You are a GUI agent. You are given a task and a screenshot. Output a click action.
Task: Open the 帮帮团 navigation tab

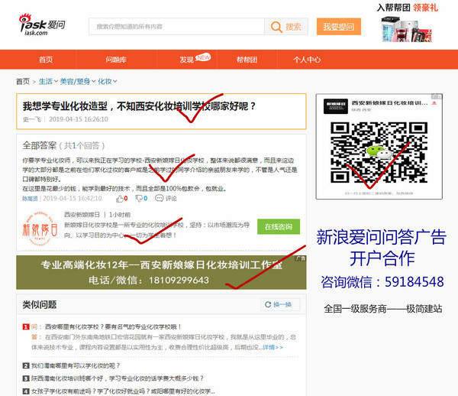(247, 60)
